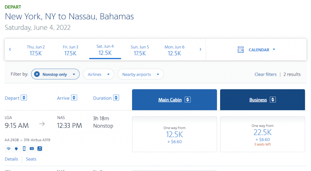This screenshot has height=171, width=311.
Task: Click the live TV amenity icon
Action: (32, 148)
